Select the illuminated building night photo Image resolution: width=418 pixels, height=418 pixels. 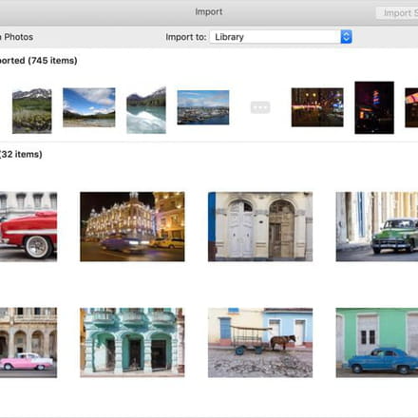[x=132, y=227]
